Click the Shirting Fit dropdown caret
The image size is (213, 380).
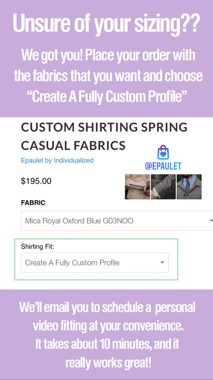coord(162,263)
